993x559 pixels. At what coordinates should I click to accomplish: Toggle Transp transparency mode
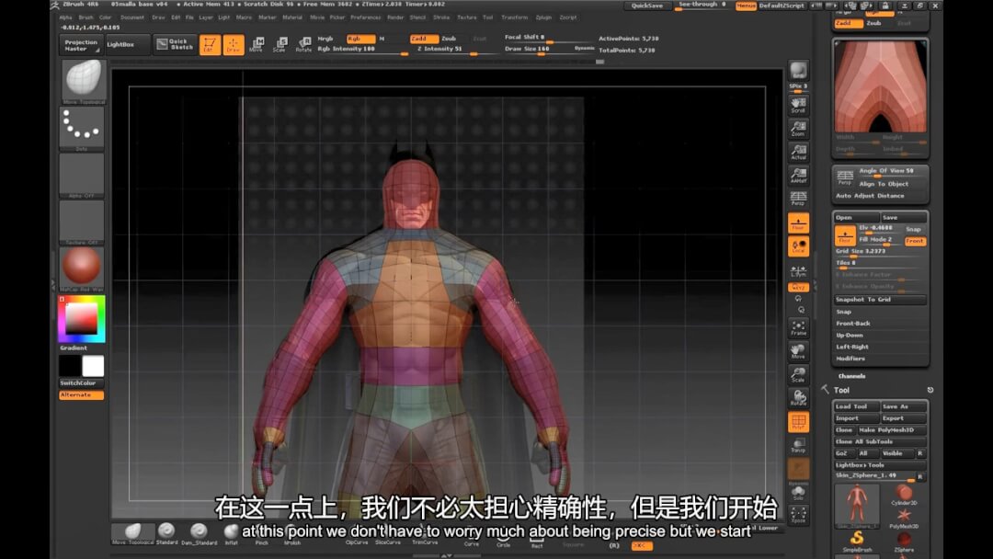coord(798,446)
